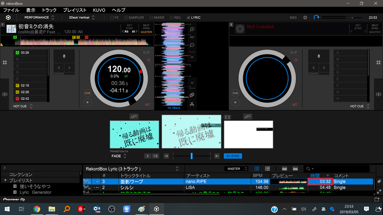Click the left ABC text tag icon

134,116
